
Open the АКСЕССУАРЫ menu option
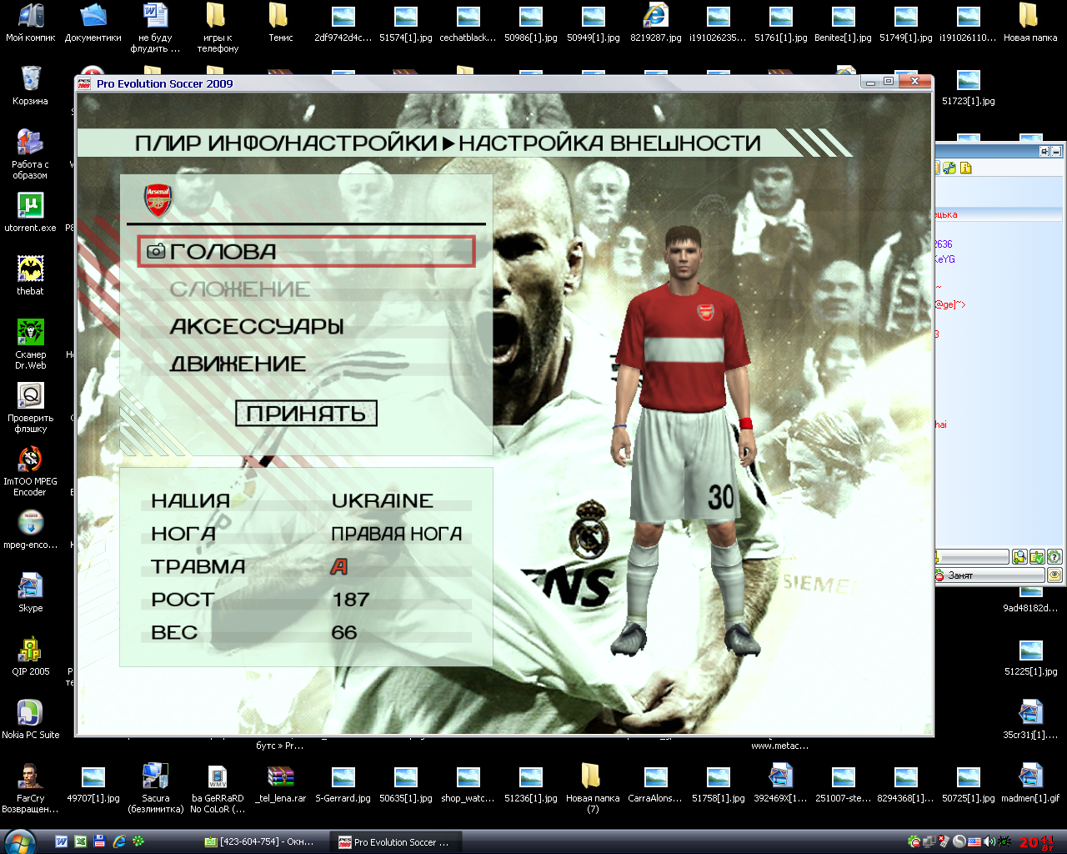click(x=257, y=326)
